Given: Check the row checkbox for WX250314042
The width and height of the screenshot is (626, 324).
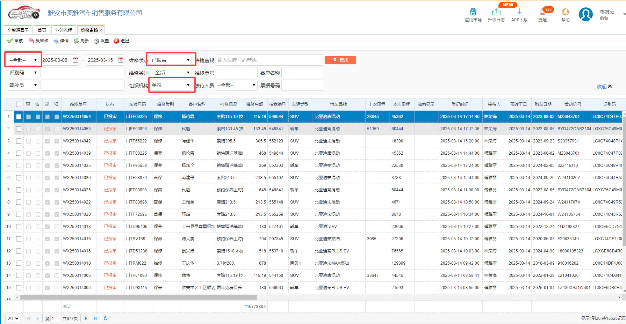Looking at the screenshot, I should click(19, 141).
